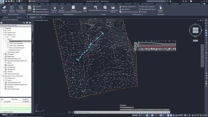Switch to the Лист1 layout tab
The height and width of the screenshot is (117, 208).
click(x=12, y=115)
